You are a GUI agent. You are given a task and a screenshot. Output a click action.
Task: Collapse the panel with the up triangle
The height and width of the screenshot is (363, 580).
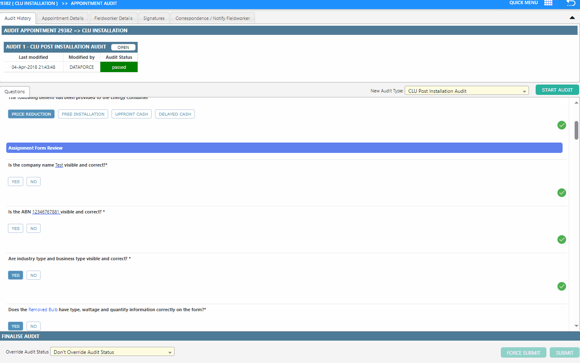tap(572, 18)
